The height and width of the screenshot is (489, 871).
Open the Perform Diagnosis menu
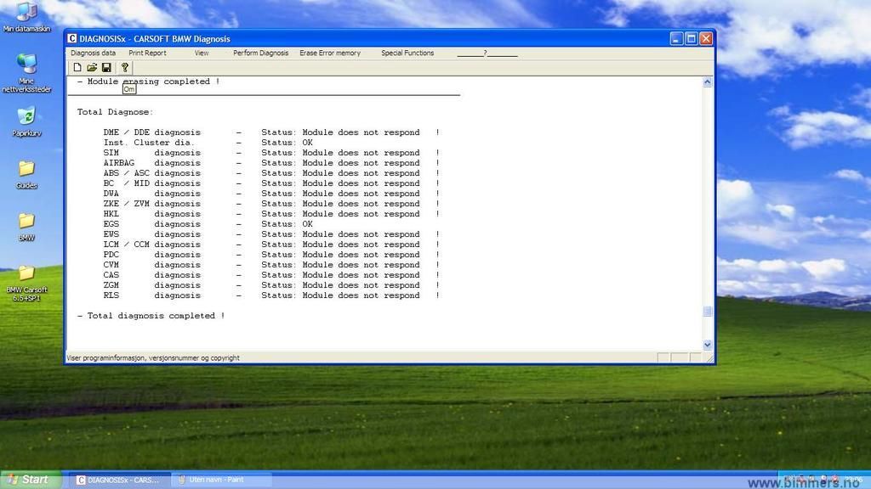point(260,53)
